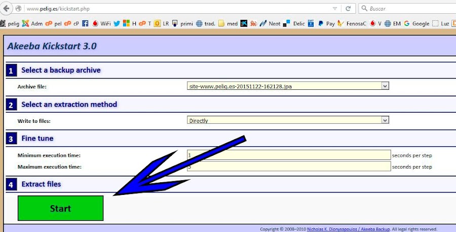
Task: Open the Twitter bookmark
Action: (x=117, y=24)
